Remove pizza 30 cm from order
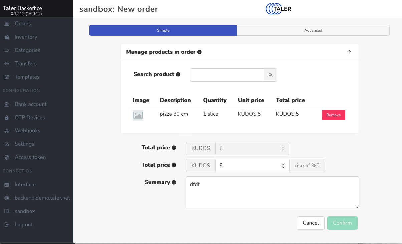 [333, 115]
